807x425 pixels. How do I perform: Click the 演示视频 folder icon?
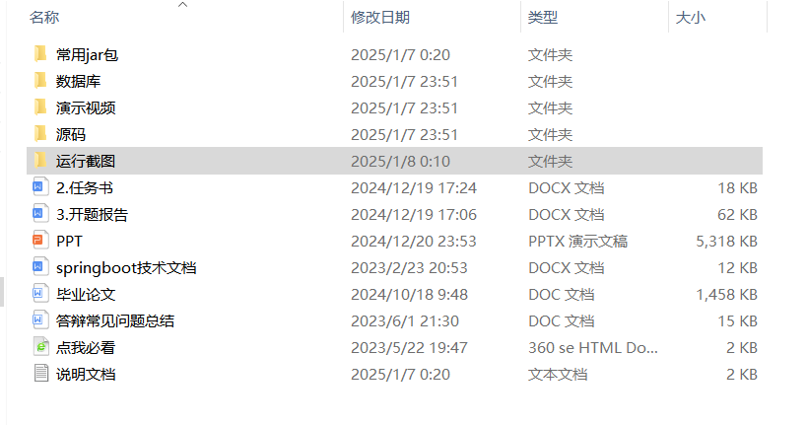(39, 107)
